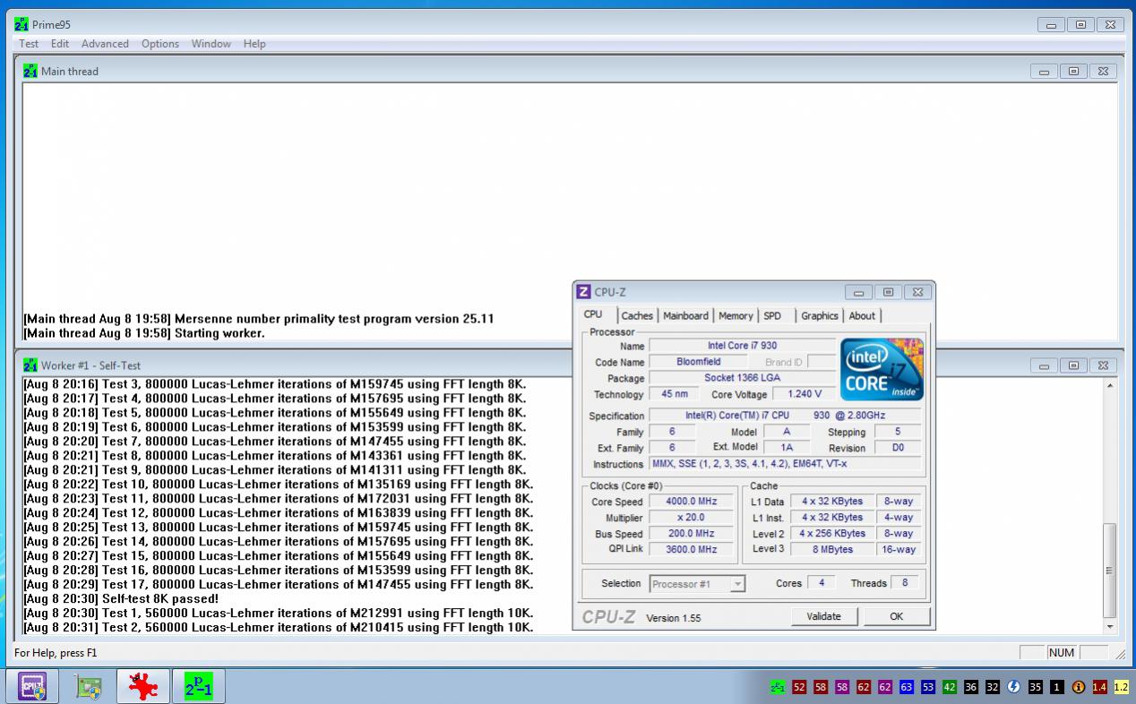Screen dimensions: 1136x704
Task: Open the Edit menu in Prime95
Action: pos(60,43)
